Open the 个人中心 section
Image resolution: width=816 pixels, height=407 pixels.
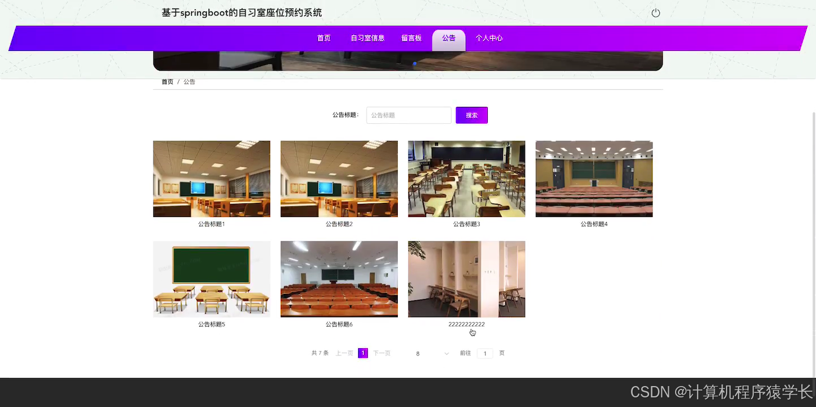[x=489, y=38]
